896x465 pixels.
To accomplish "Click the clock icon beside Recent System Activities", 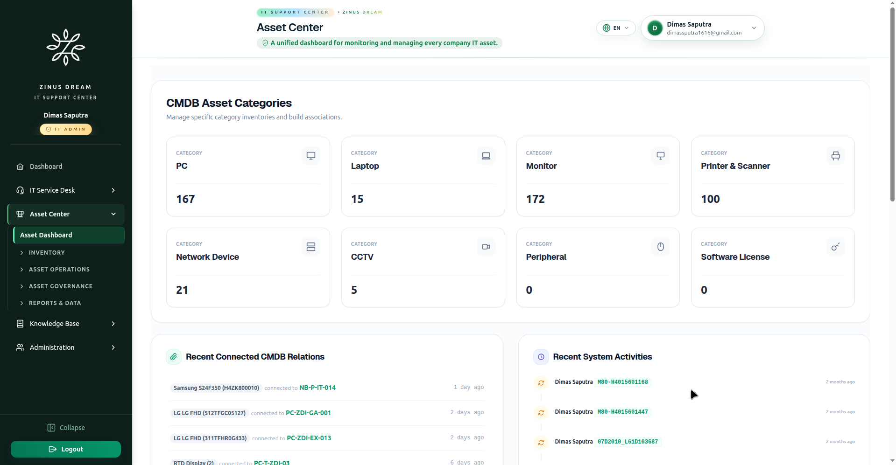I will [x=541, y=357].
